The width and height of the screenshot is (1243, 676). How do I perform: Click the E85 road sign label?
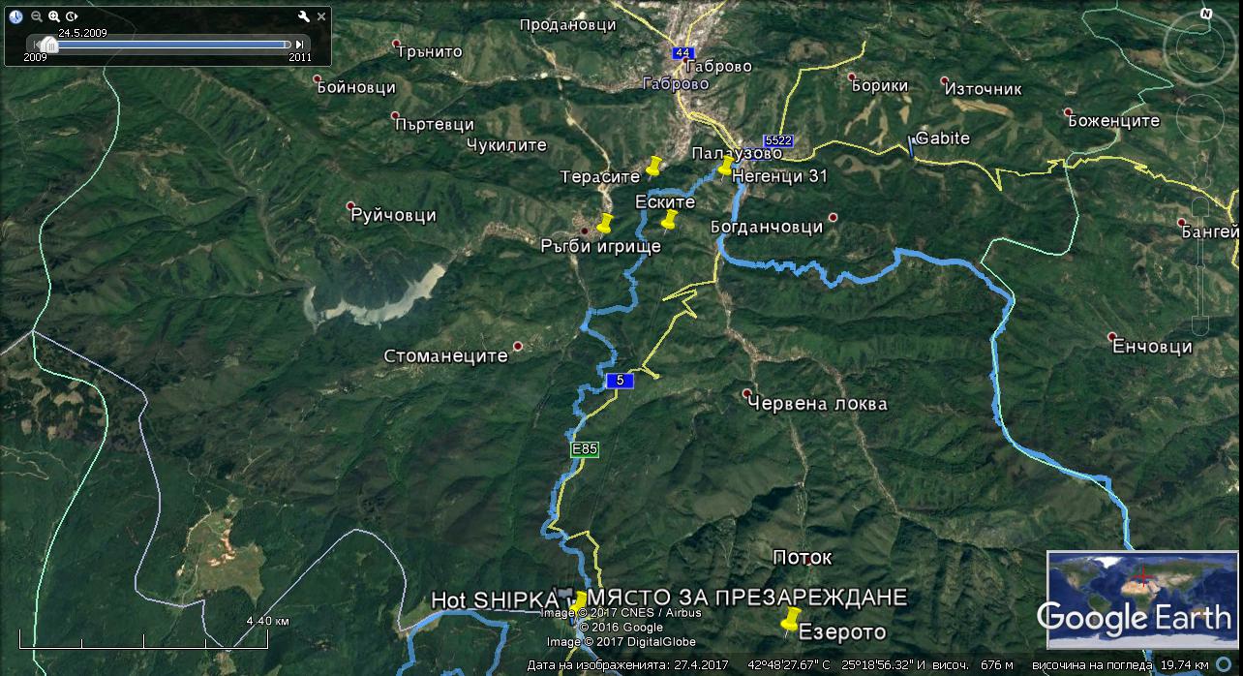(585, 449)
